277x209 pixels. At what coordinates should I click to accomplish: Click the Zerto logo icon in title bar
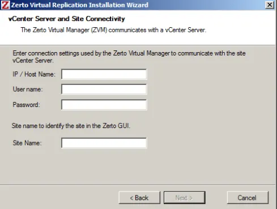(x=5, y=5)
